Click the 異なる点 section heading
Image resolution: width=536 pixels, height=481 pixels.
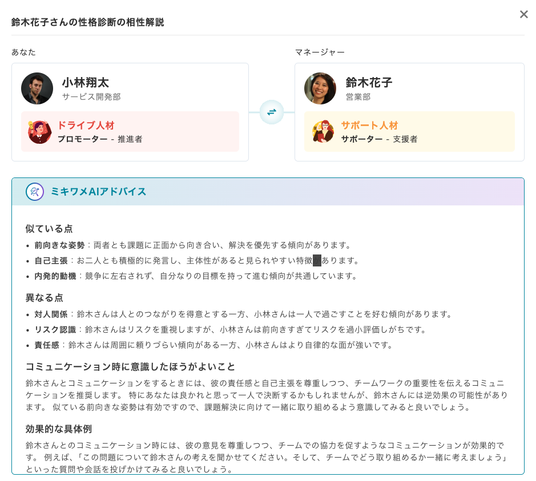click(45, 297)
